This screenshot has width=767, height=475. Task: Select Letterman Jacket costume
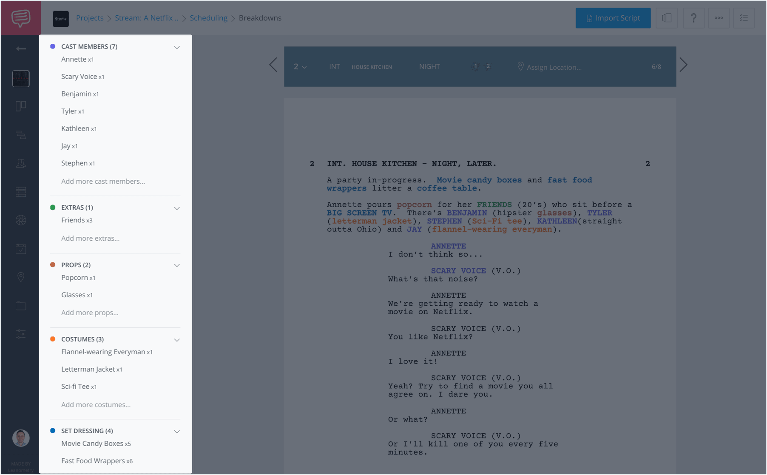tap(92, 370)
